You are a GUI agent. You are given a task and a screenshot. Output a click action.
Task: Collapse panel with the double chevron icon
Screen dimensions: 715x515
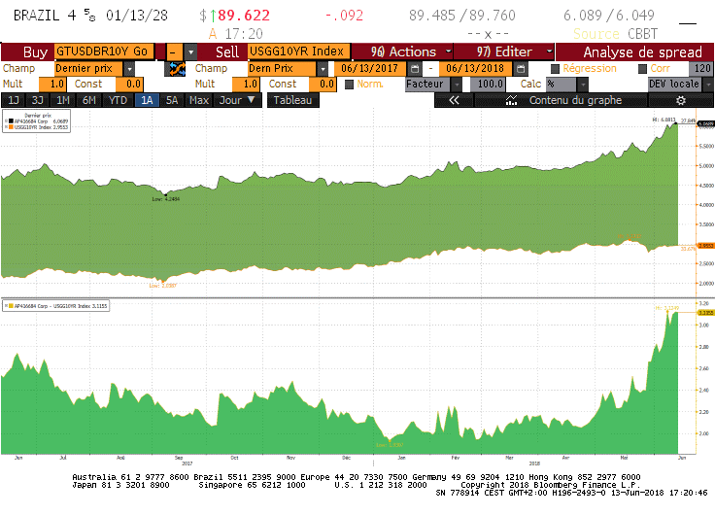(x=455, y=100)
